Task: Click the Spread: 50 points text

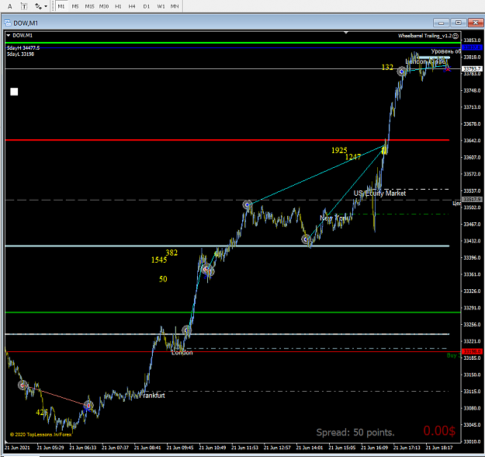Action: [355, 432]
